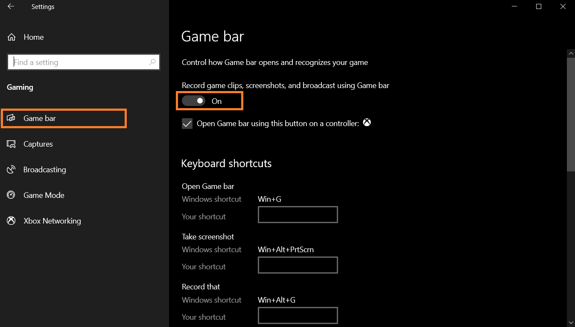Image resolution: width=575 pixels, height=327 pixels.
Task: Click the Home house icon
Action: [x=12, y=37]
